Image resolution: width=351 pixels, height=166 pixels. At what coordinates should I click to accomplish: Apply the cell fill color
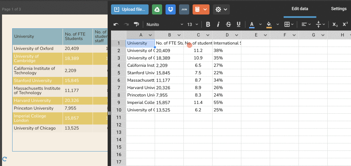(269, 25)
